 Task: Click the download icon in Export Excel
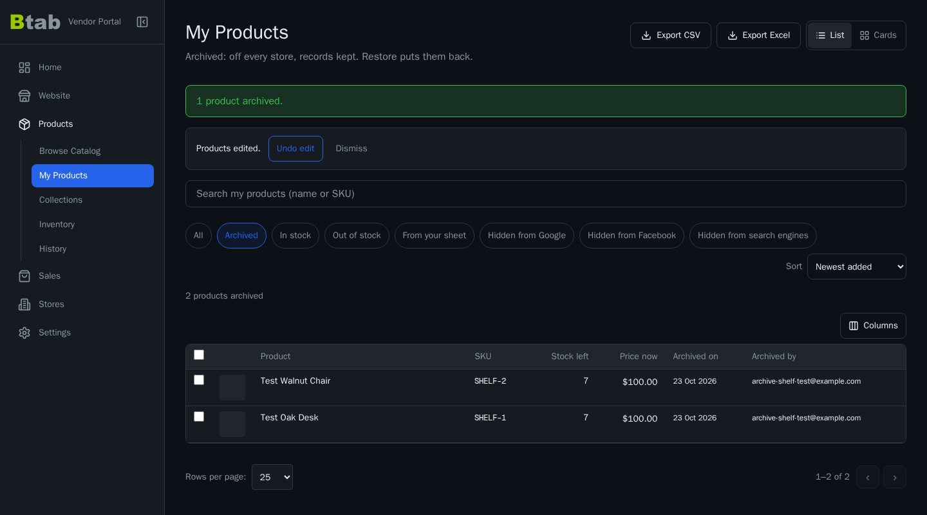coord(733,35)
